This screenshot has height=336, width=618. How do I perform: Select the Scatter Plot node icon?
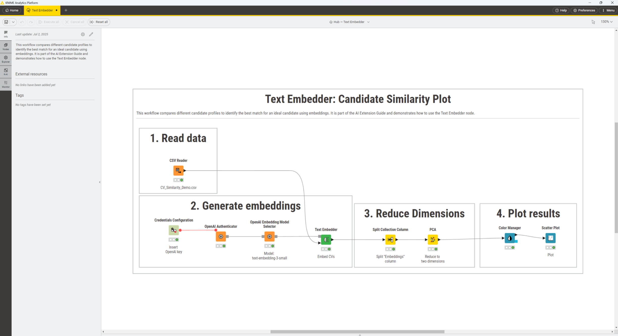(x=550, y=238)
